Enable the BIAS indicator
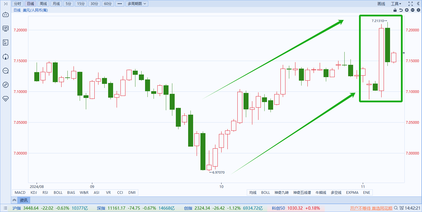 click(71, 193)
